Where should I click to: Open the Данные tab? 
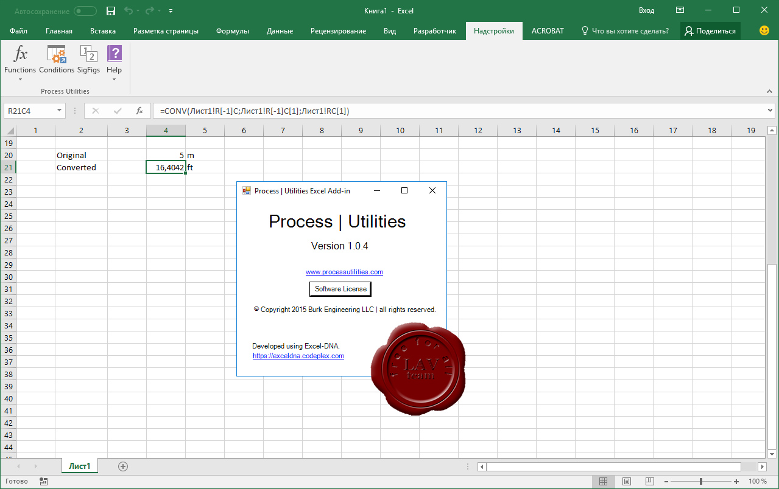280,31
